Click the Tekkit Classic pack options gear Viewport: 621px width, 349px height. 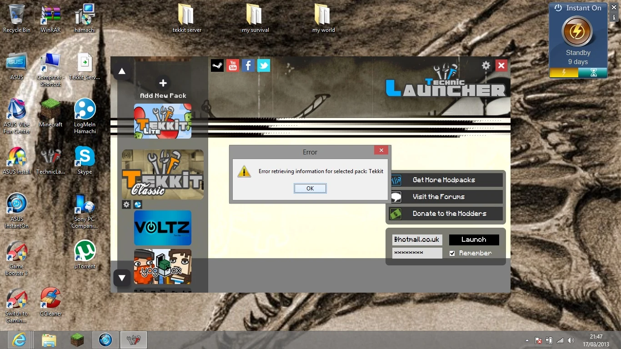tap(126, 205)
